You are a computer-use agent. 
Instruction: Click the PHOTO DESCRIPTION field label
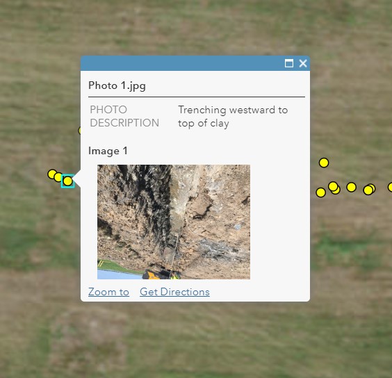tap(124, 116)
